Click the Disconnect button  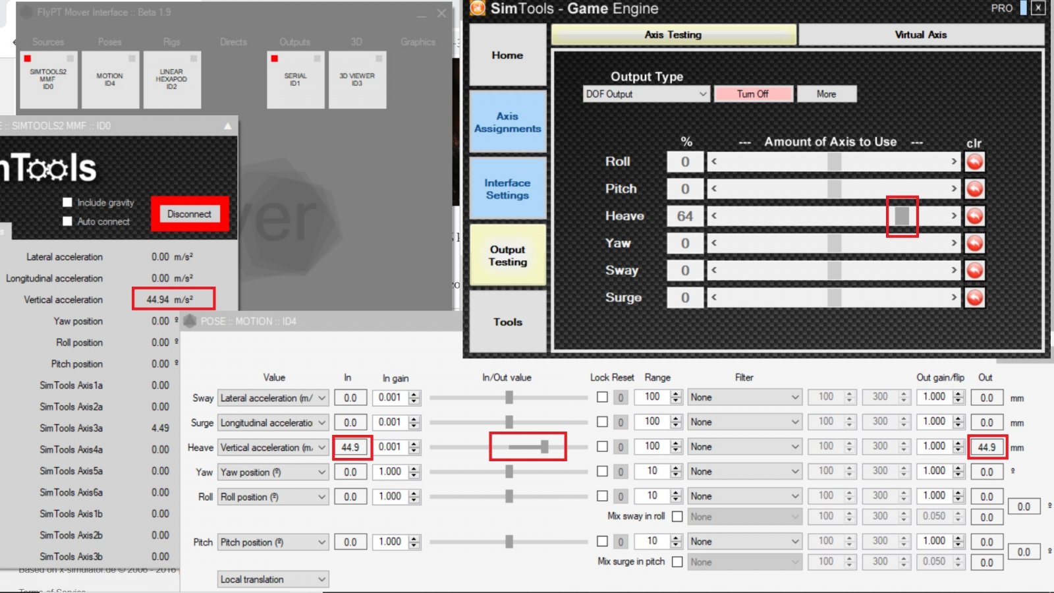pyautogui.click(x=190, y=214)
